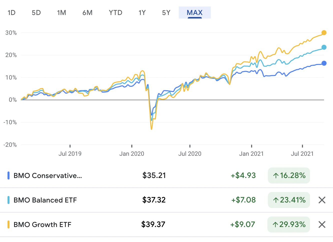Select the 5Y time range
The height and width of the screenshot is (242, 333).
pyautogui.click(x=166, y=12)
